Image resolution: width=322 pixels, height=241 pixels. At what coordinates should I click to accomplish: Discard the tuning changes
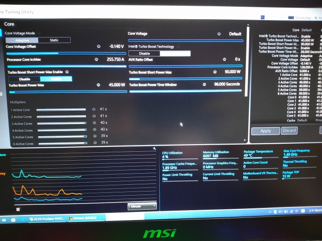click(x=289, y=130)
